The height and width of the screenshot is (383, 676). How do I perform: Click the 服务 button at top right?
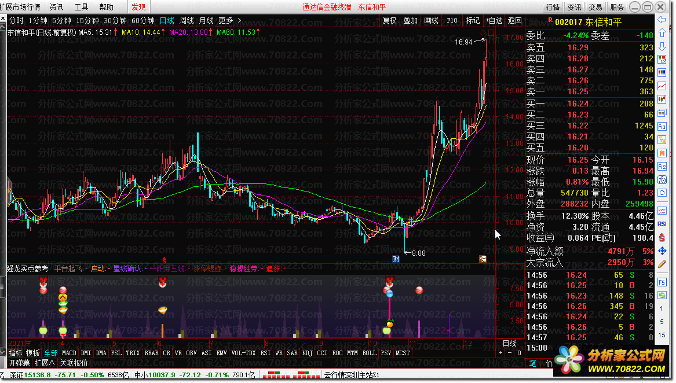pos(617,7)
